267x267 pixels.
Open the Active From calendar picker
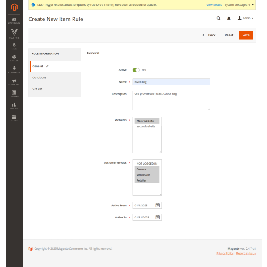[158, 206]
